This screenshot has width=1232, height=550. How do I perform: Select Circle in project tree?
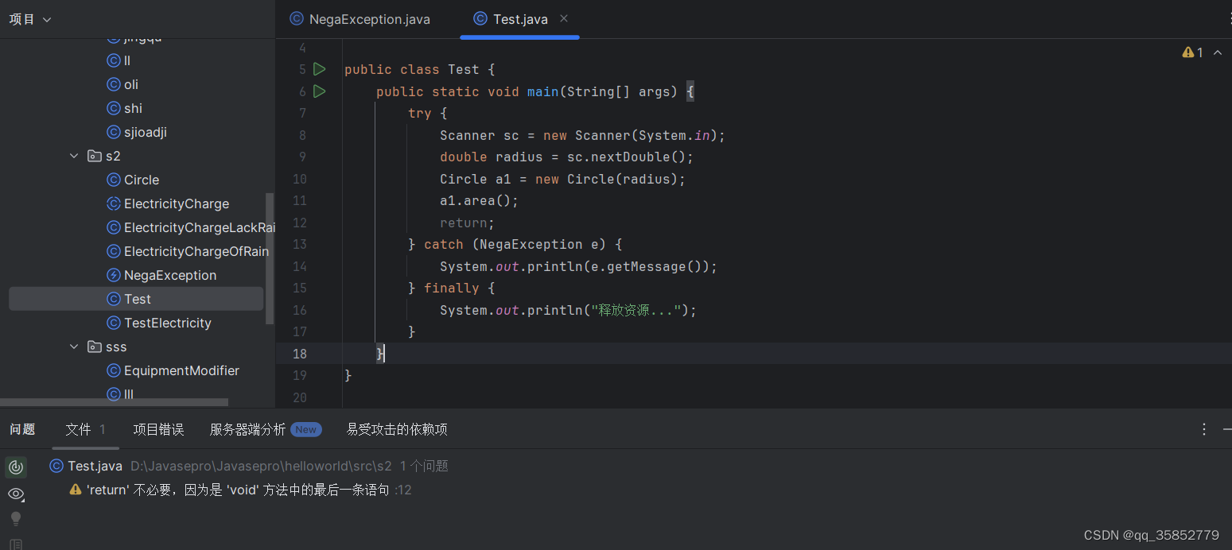[142, 180]
